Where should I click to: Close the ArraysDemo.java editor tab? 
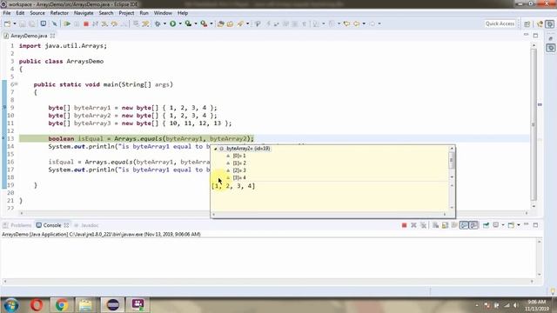(x=52, y=36)
